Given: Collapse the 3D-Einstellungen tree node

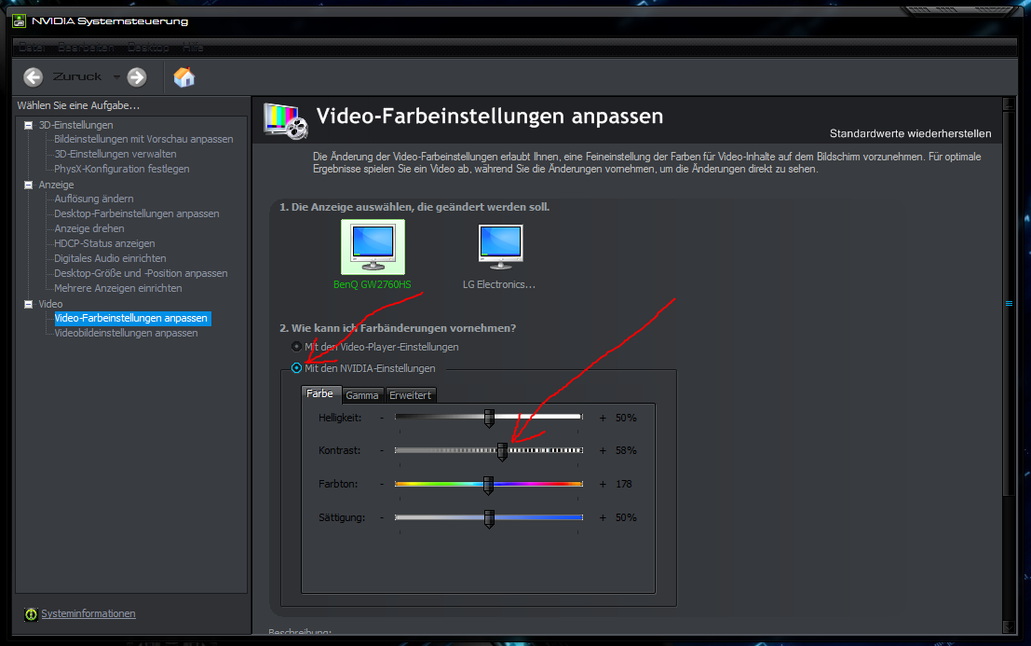Looking at the screenshot, I should [28, 125].
